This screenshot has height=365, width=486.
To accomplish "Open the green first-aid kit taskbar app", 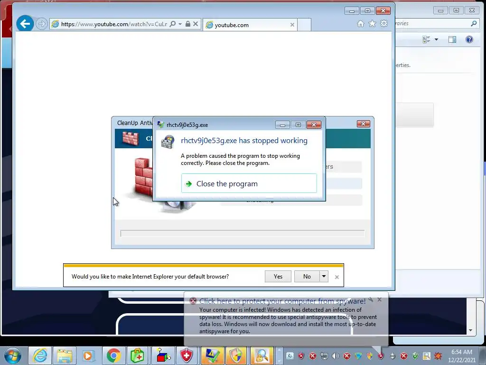I will pyautogui.click(x=137, y=355).
